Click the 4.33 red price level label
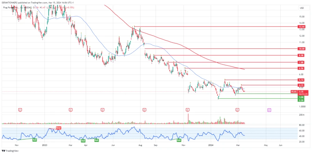The height and width of the screenshot is (154, 312). [x=301, y=85]
